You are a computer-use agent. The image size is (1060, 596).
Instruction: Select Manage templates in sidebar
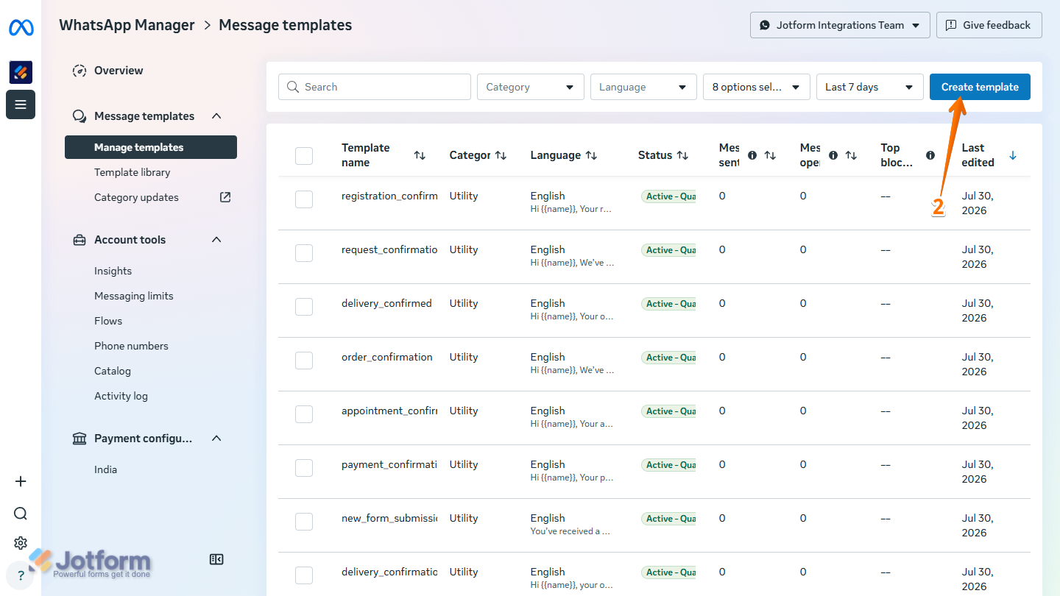pyautogui.click(x=151, y=147)
